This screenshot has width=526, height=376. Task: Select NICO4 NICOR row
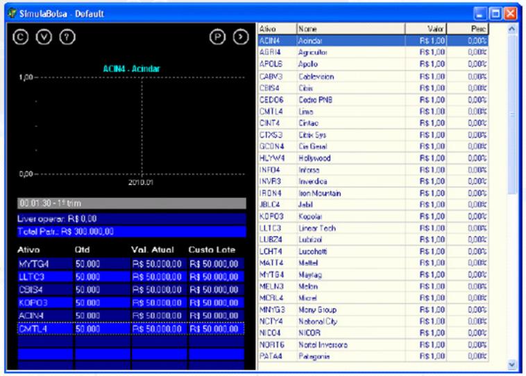[373, 333]
